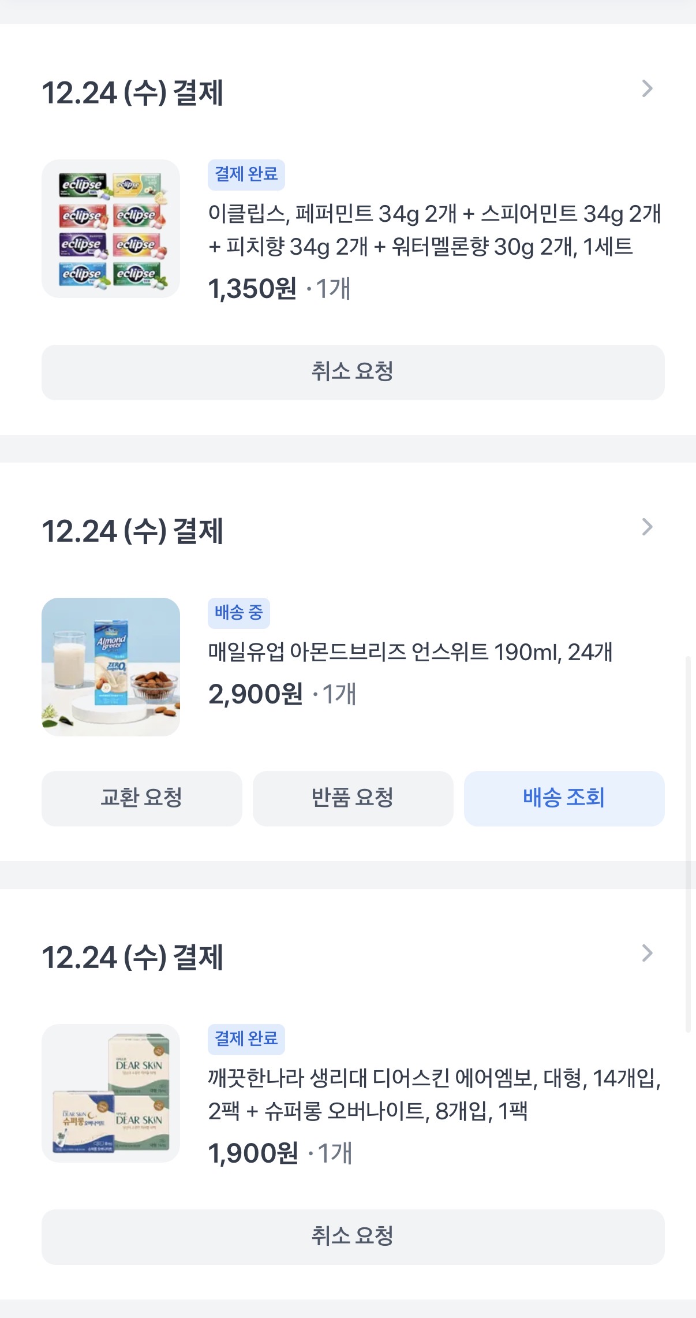Tap the 12.24 (수) 결제 header above Almond Breeze

(133, 531)
